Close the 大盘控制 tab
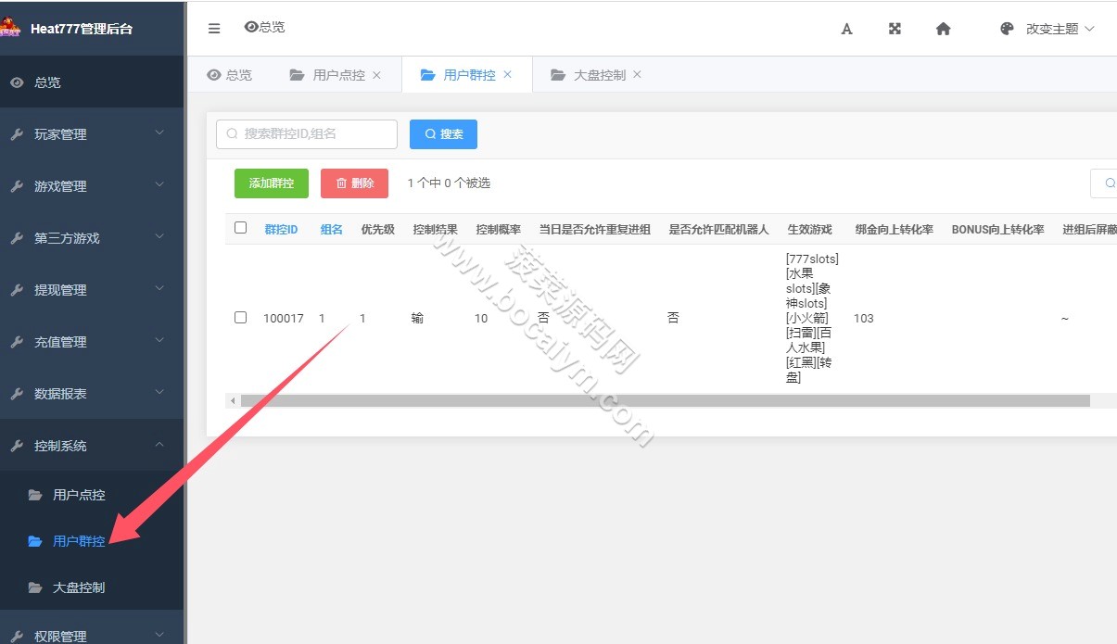The image size is (1117, 644). [x=637, y=75]
